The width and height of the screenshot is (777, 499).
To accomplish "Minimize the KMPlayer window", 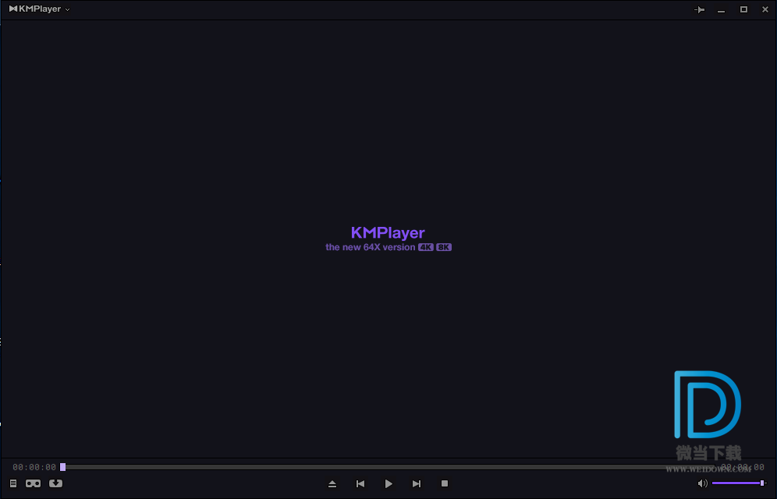I will pyautogui.click(x=721, y=10).
